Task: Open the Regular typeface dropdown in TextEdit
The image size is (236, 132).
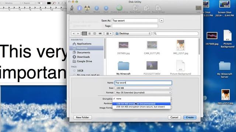Action: pyautogui.click(x=29, y=3)
